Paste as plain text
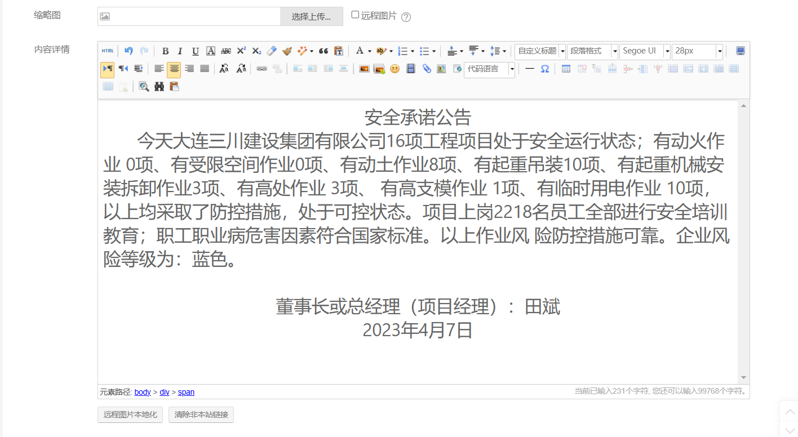798x437 pixels. tap(339, 51)
